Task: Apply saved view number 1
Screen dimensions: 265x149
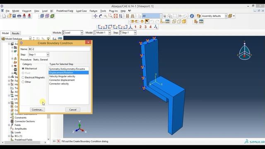Action: tap(135, 27)
